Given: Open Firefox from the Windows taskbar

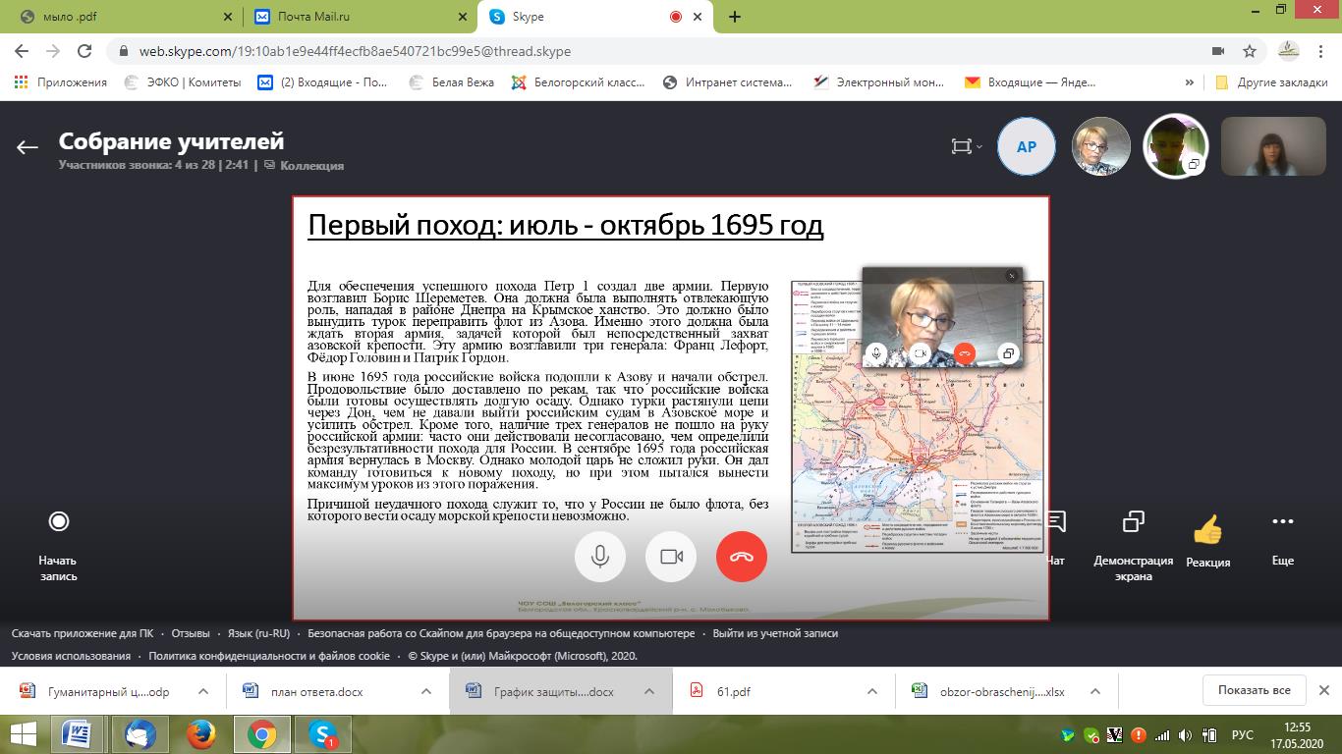Looking at the screenshot, I should click(x=200, y=734).
